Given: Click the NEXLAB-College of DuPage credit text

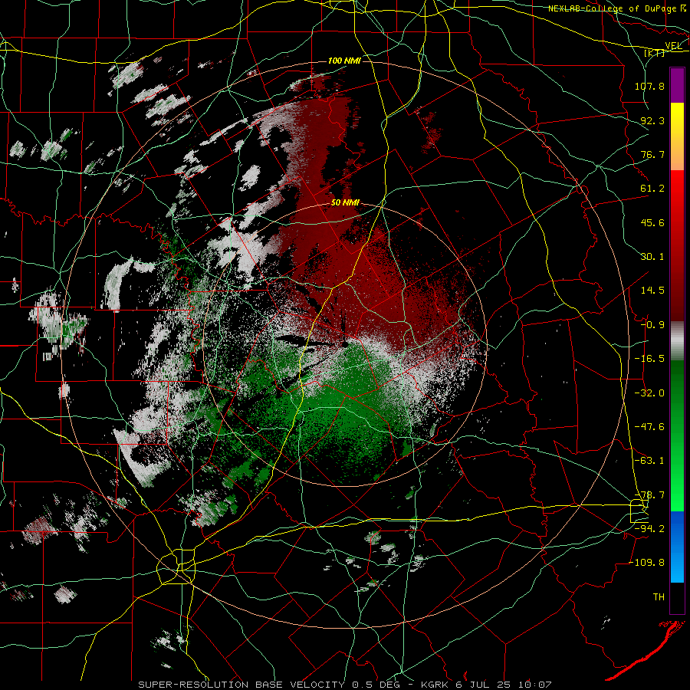Looking at the screenshot, I should point(613,8).
